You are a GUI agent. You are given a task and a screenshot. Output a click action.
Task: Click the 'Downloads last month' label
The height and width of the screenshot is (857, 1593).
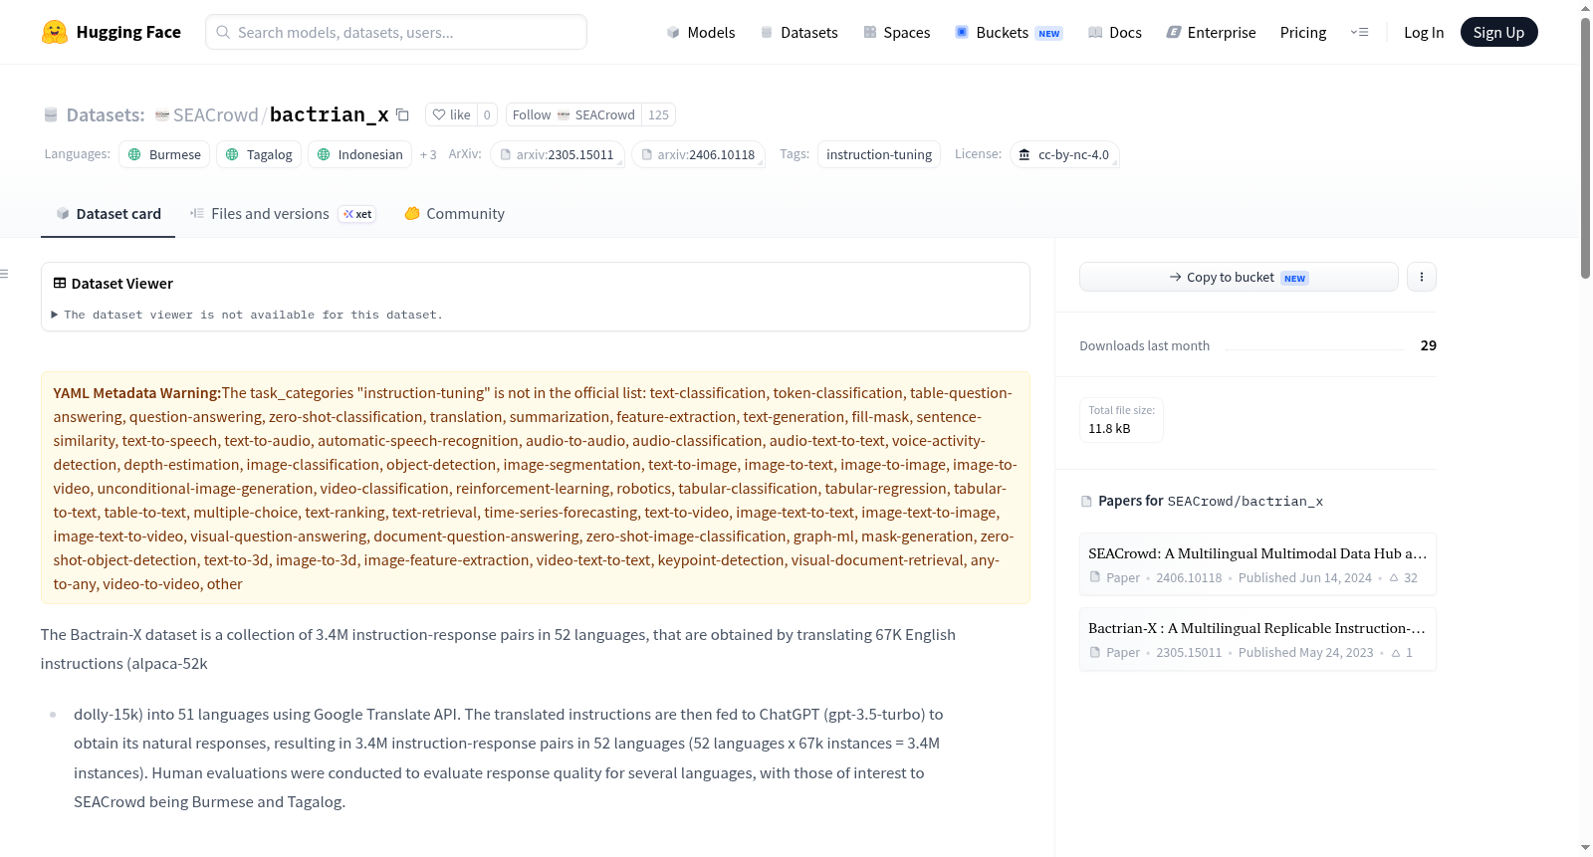coord(1145,345)
